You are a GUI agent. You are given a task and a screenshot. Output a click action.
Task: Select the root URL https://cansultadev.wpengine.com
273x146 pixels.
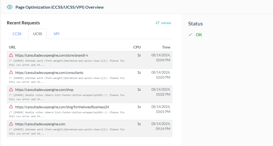[40, 124]
